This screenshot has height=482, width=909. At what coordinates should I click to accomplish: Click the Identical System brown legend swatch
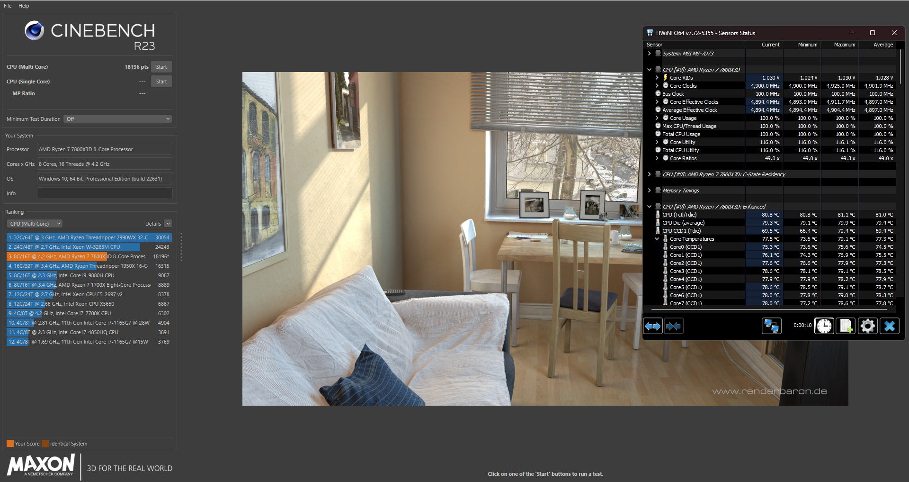(45, 444)
